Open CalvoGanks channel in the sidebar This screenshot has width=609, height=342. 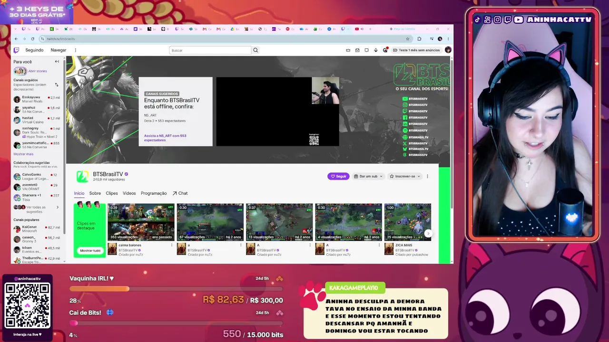(37, 176)
